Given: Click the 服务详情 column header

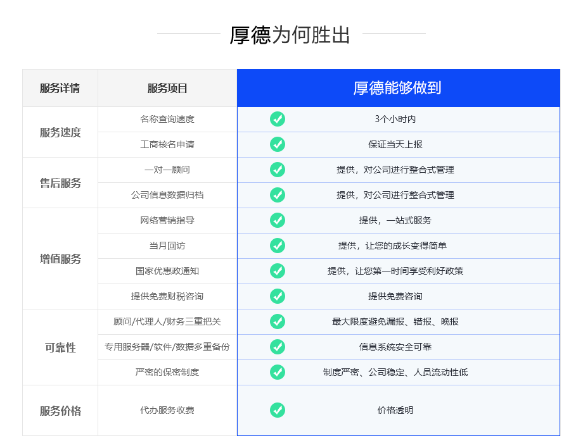Looking at the screenshot, I should pyautogui.click(x=60, y=88).
